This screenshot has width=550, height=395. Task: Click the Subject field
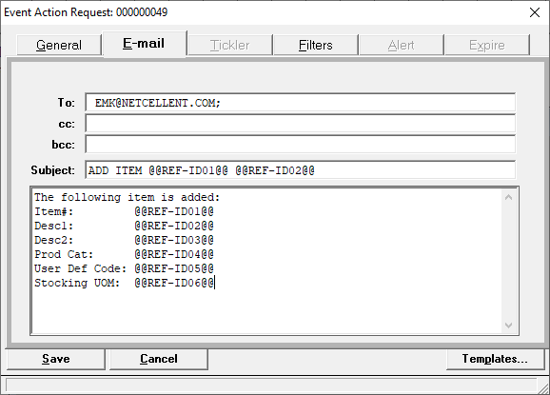[301, 170]
